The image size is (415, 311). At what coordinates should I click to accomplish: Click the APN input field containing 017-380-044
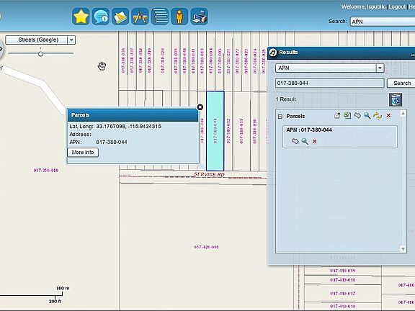coord(330,83)
